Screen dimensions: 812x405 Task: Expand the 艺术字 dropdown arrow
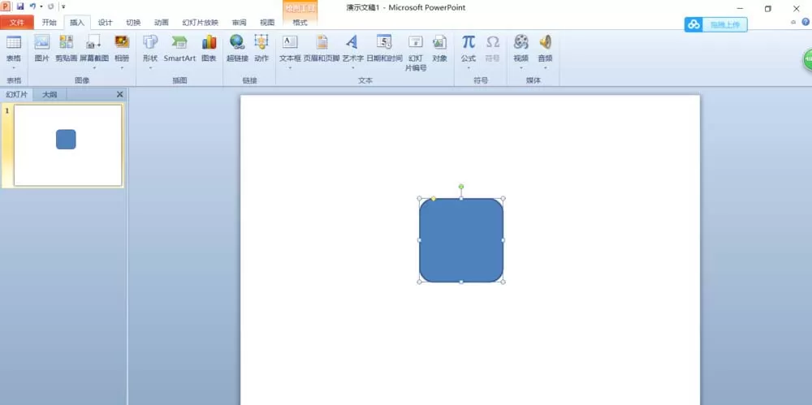[x=352, y=67]
